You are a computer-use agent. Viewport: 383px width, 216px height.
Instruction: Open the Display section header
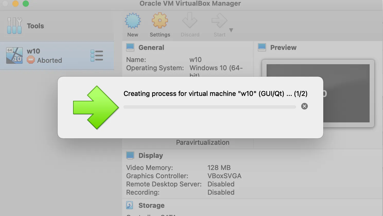click(x=151, y=155)
